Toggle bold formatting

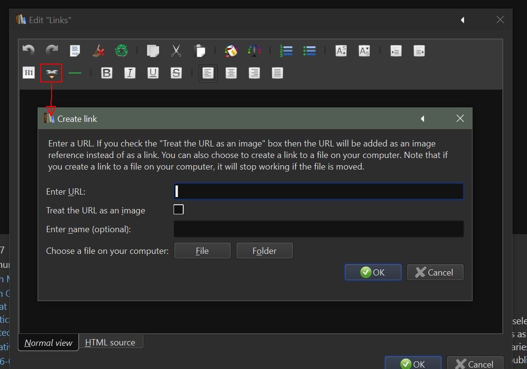107,73
